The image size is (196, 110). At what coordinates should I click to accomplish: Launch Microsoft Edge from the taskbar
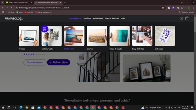21,108
